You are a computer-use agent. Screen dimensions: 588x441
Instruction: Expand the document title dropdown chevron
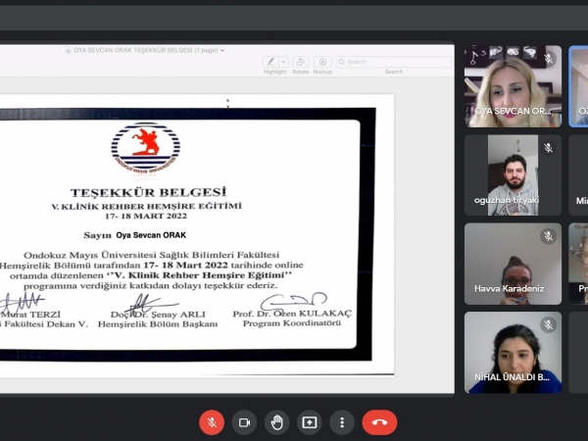click(222, 50)
